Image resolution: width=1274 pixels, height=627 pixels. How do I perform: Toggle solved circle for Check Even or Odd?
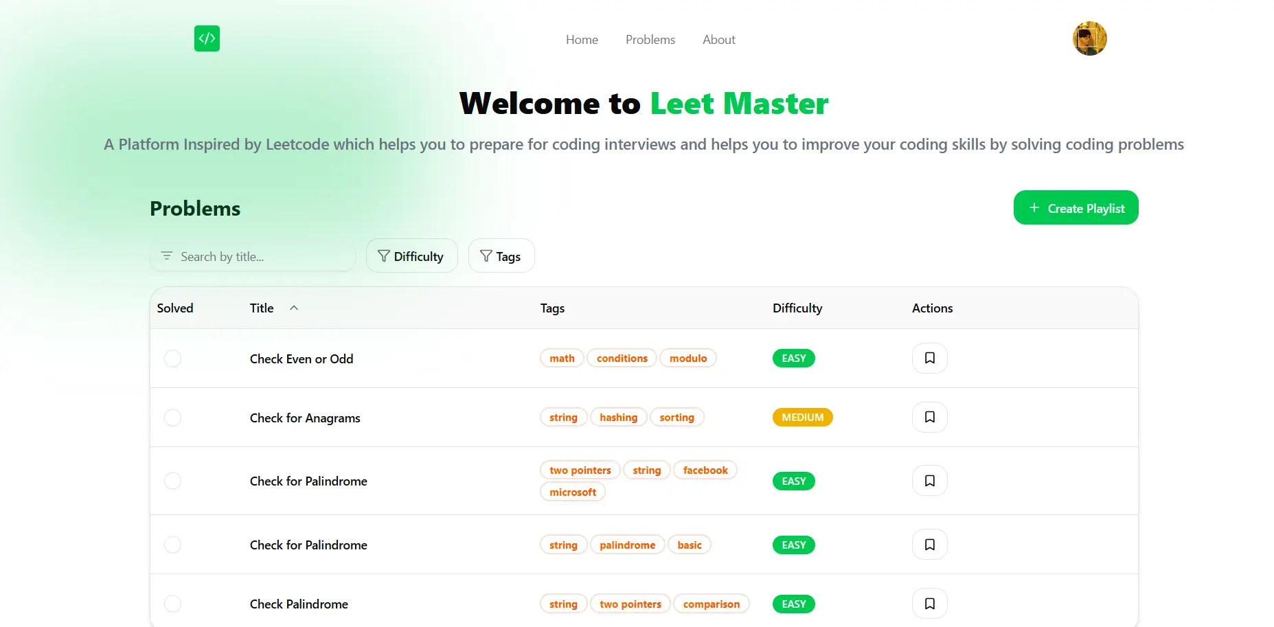(x=173, y=358)
